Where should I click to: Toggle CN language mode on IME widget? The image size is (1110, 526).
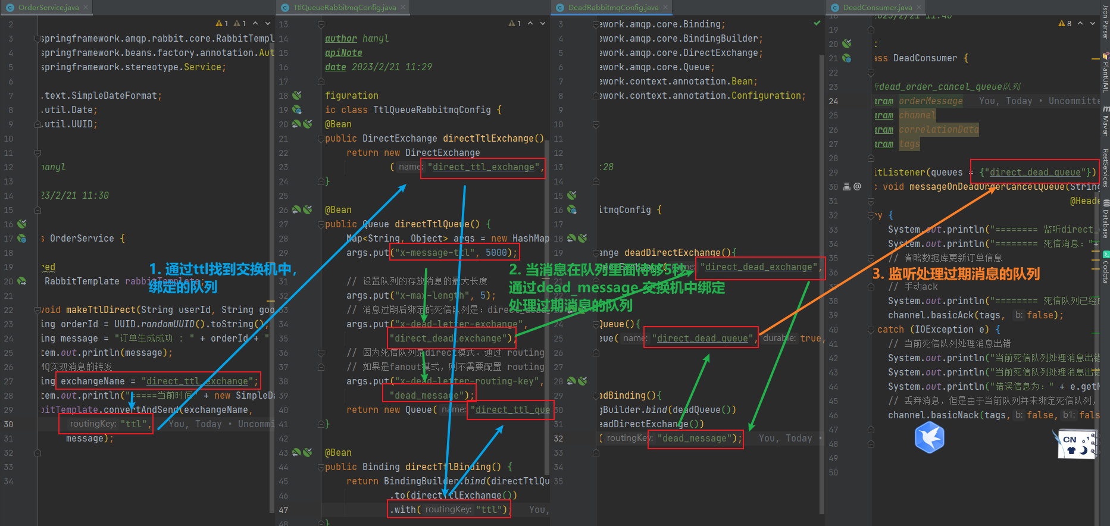[1070, 440]
